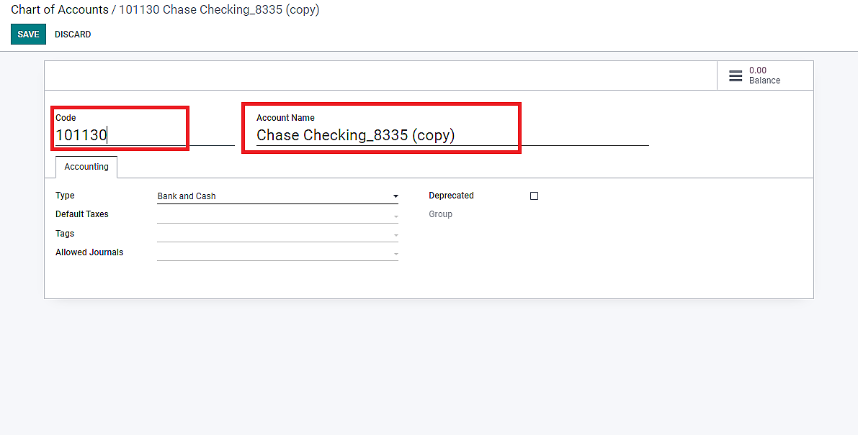Discard changes with the DISCARD button
858x435 pixels.
click(73, 35)
